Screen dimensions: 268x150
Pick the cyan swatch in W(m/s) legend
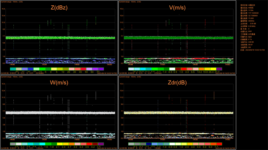tap(42, 144)
